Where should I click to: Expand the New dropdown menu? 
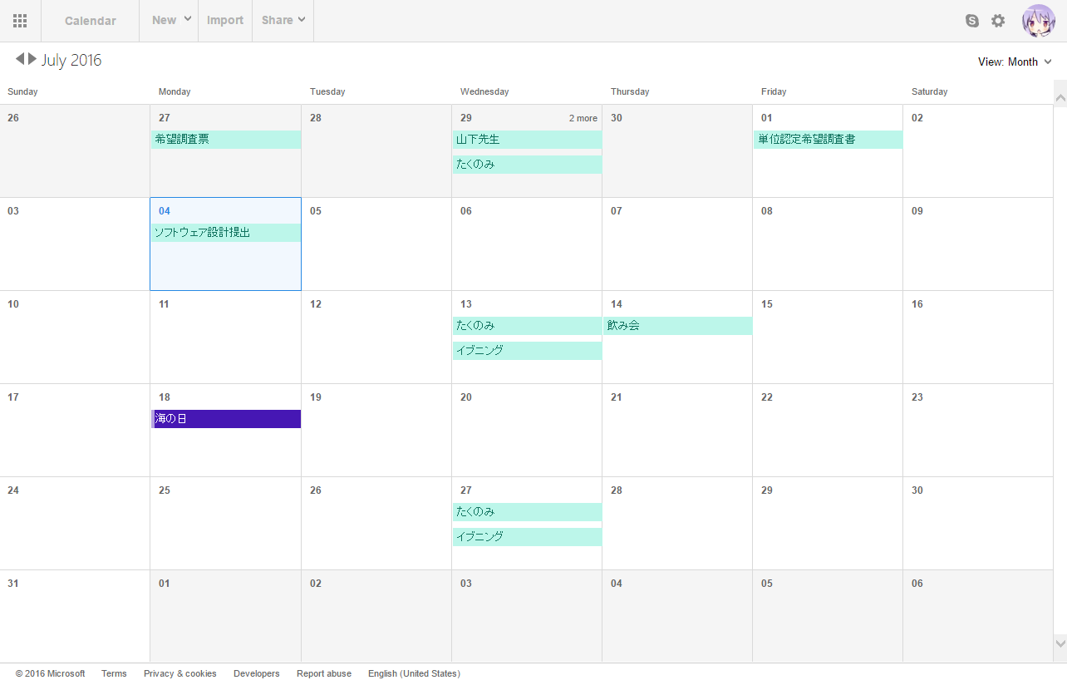tap(171, 20)
